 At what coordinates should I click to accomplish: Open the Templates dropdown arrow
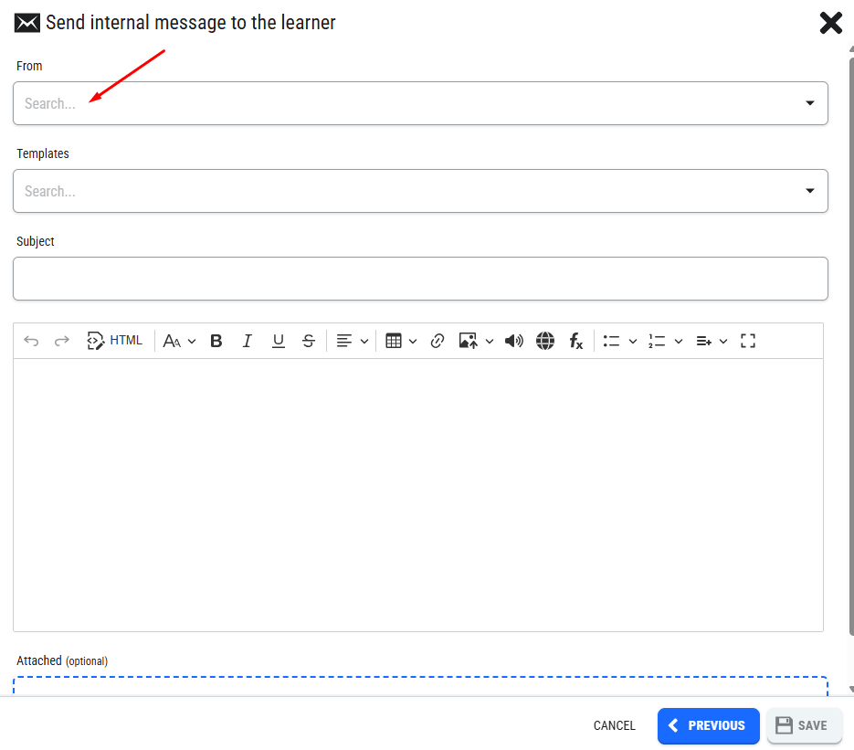click(810, 191)
